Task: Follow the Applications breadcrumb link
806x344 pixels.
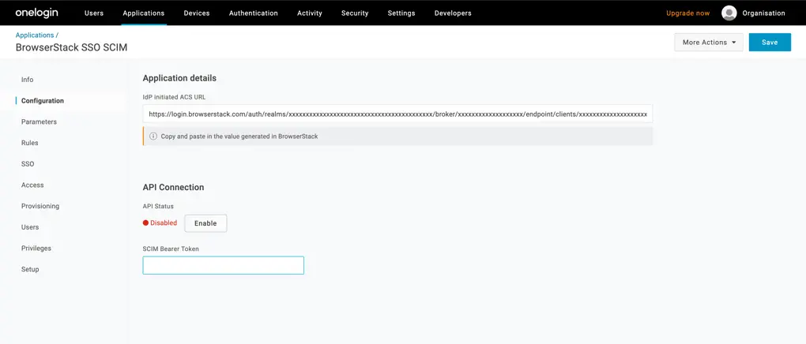Action: (x=35, y=36)
